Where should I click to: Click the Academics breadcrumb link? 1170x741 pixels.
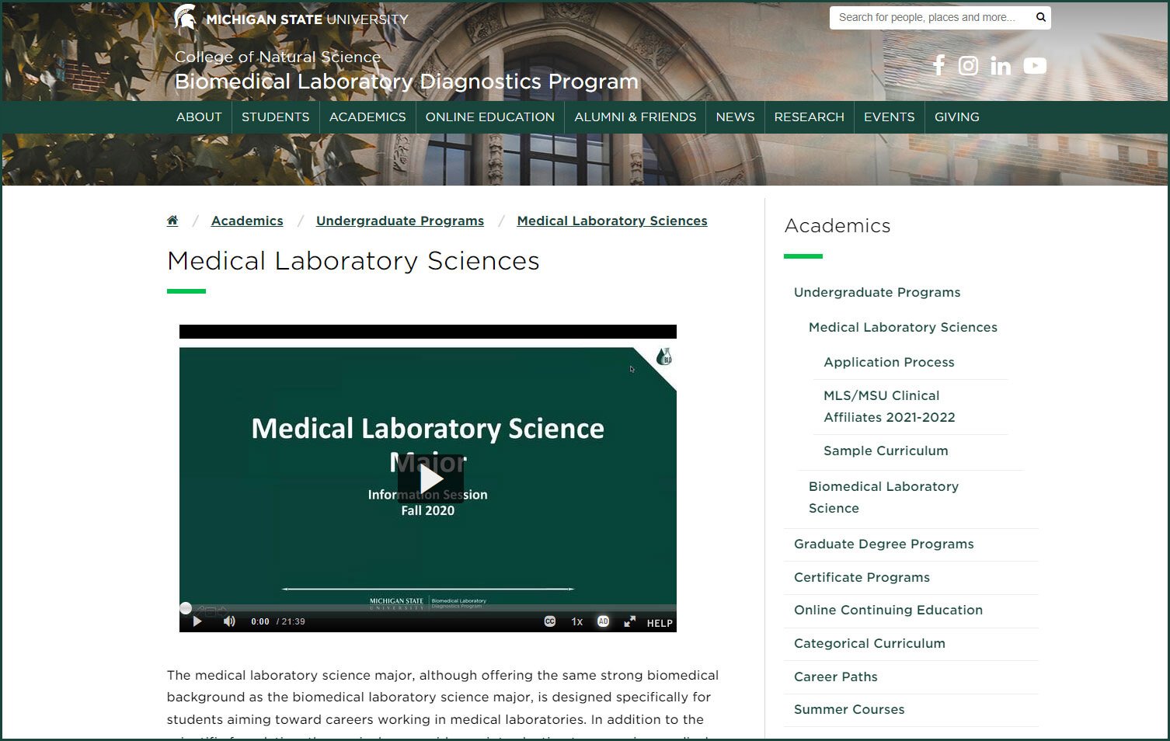click(x=247, y=221)
